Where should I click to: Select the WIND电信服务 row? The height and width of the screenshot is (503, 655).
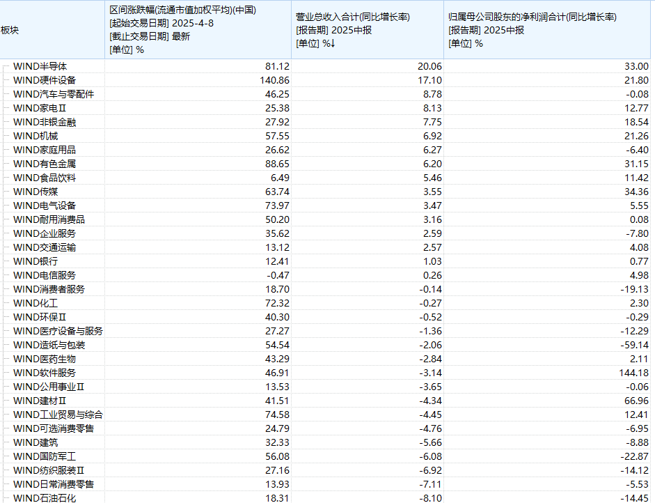point(45,275)
